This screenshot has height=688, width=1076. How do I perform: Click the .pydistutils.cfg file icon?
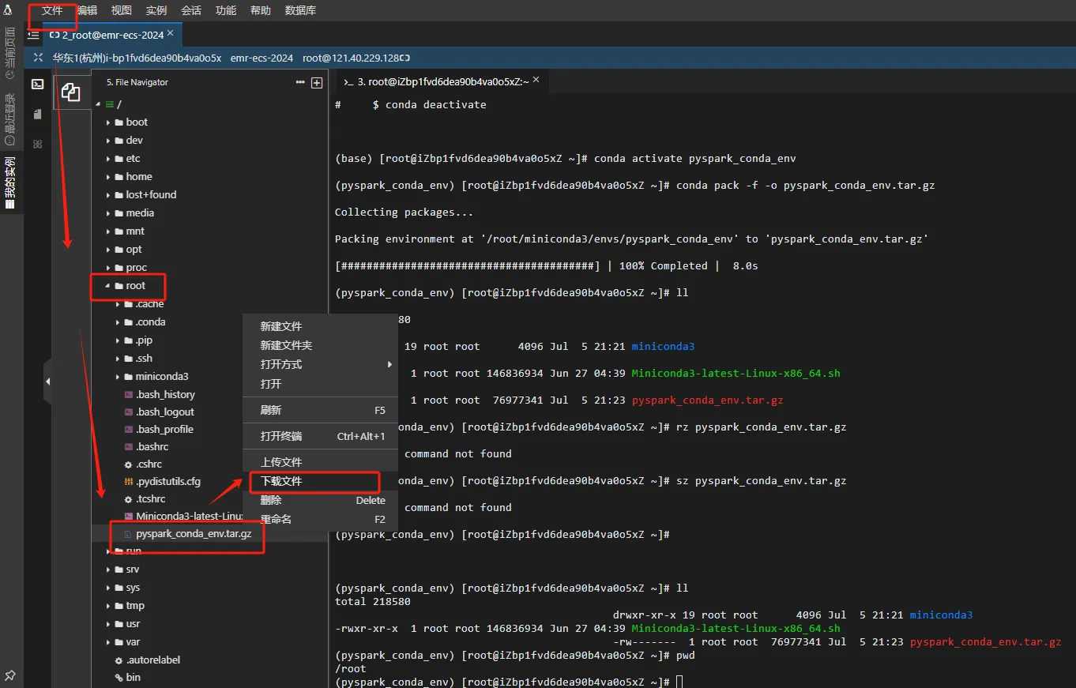pyautogui.click(x=129, y=482)
